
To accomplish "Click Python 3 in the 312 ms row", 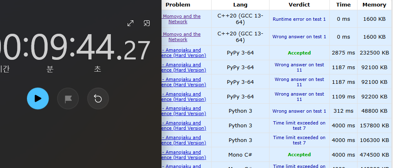I will (x=241, y=111).
